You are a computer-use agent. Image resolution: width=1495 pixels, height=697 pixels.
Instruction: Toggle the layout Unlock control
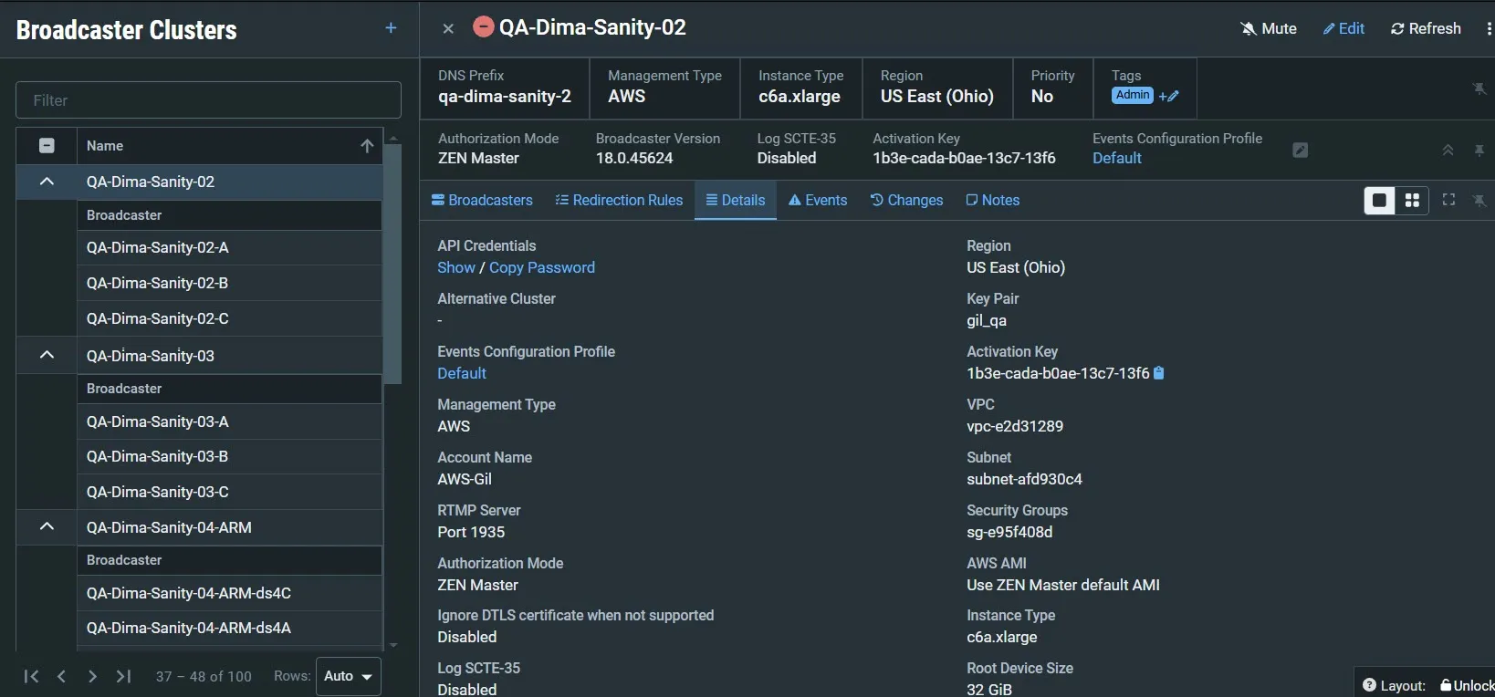[x=1467, y=685]
